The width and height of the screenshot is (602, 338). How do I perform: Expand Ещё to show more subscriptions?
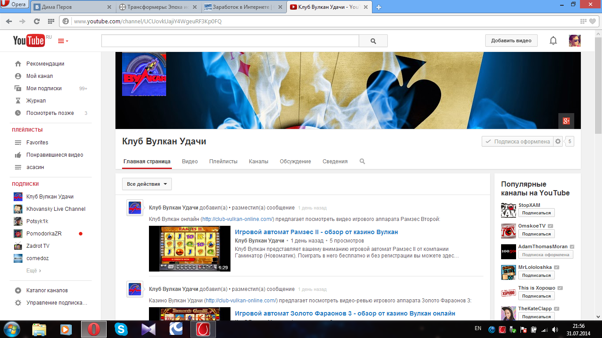click(x=33, y=271)
